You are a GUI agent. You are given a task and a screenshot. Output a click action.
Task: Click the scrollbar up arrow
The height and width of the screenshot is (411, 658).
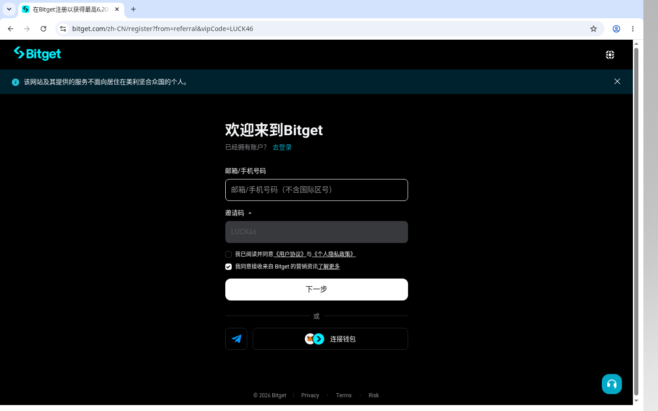[x=636, y=43]
